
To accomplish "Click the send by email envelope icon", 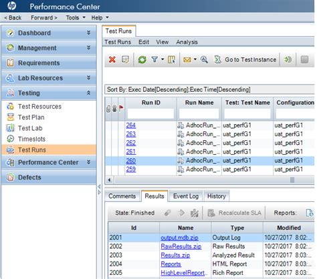I will click(187, 60).
